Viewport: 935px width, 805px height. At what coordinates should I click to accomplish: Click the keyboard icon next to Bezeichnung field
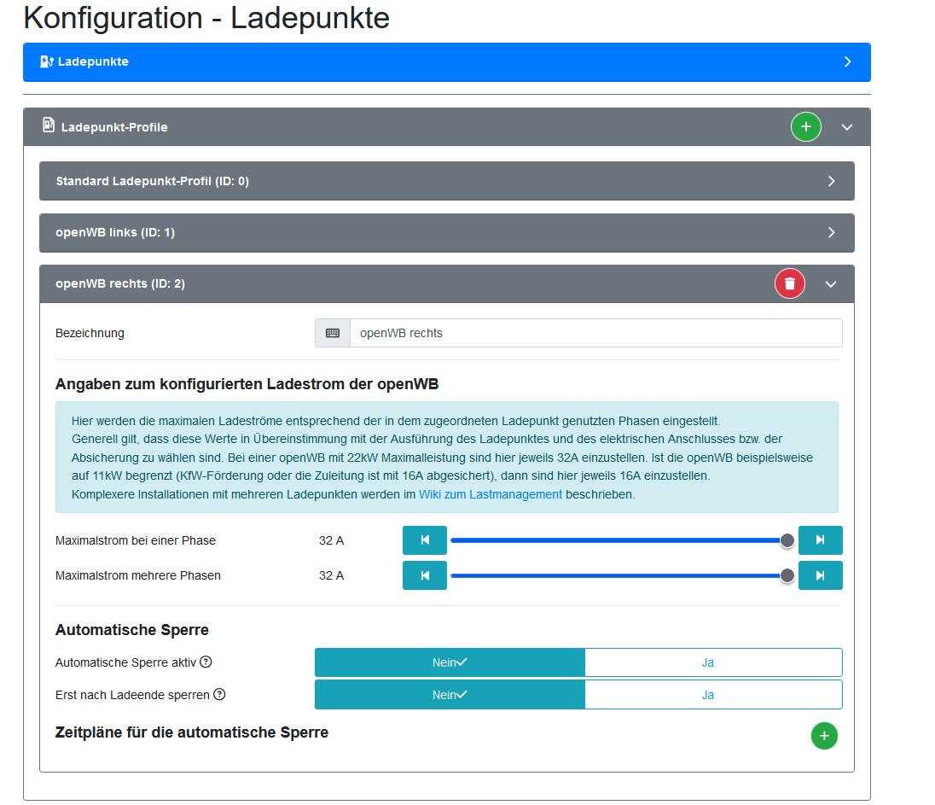click(333, 333)
